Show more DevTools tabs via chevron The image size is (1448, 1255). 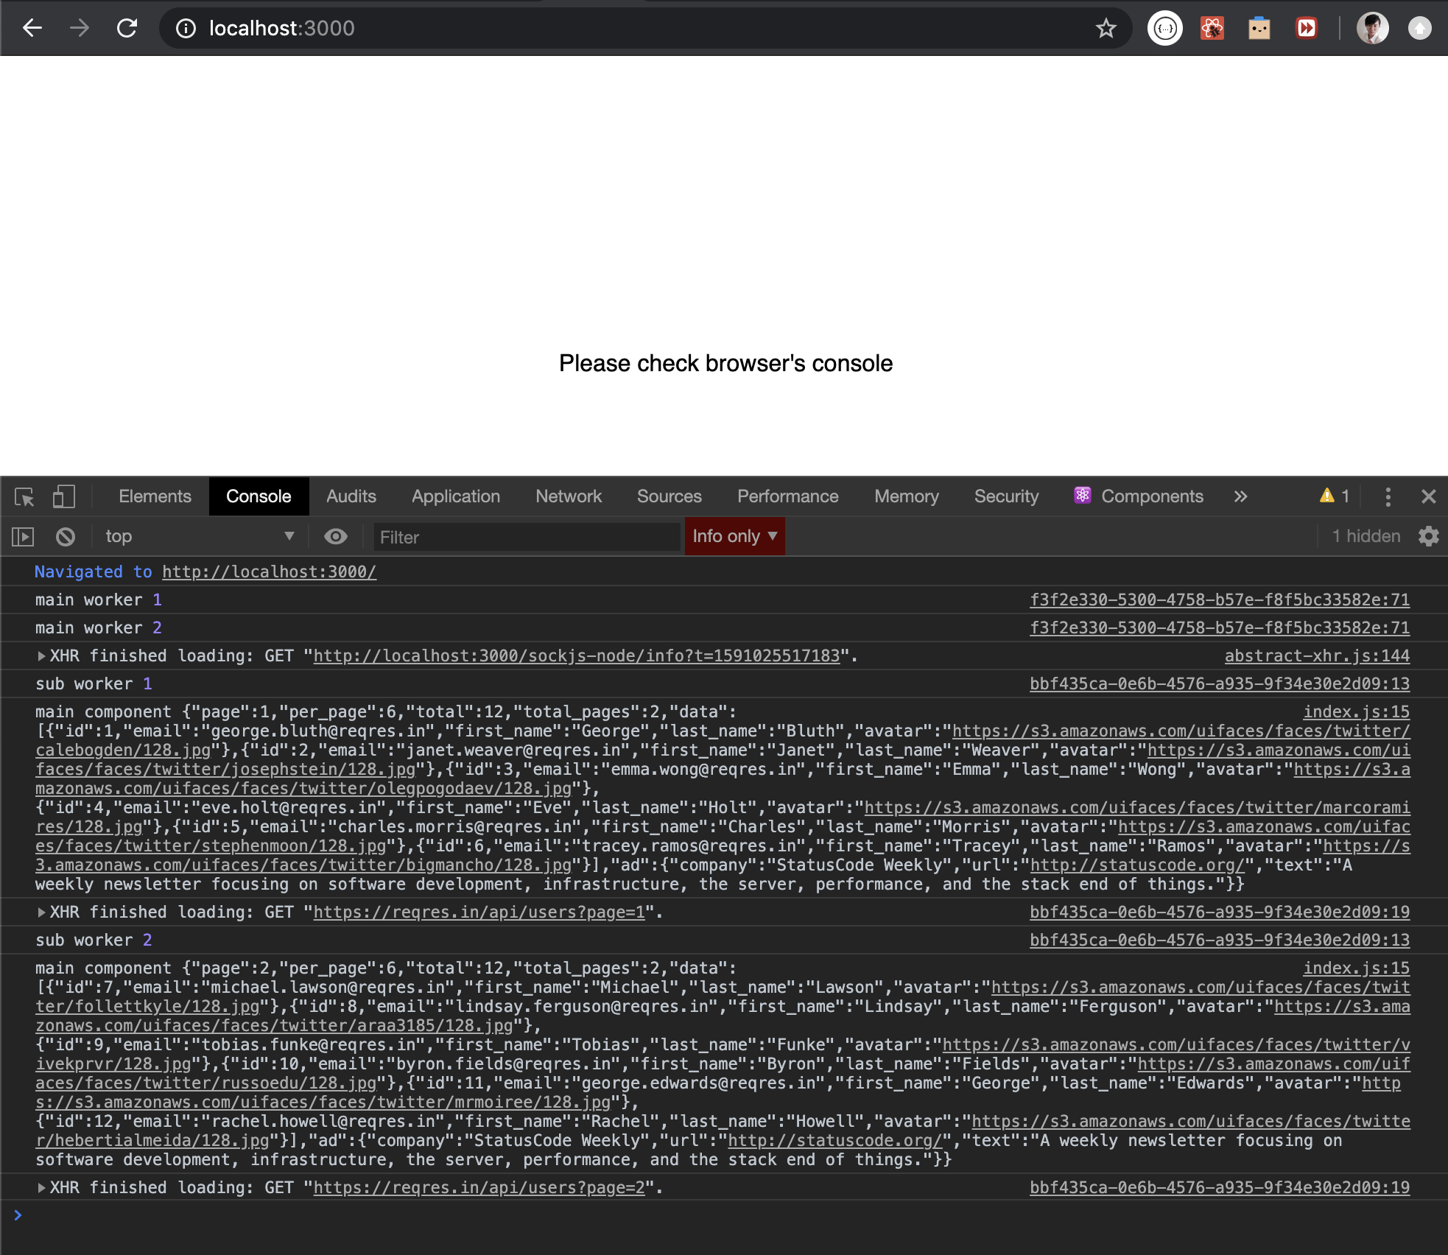click(x=1240, y=497)
